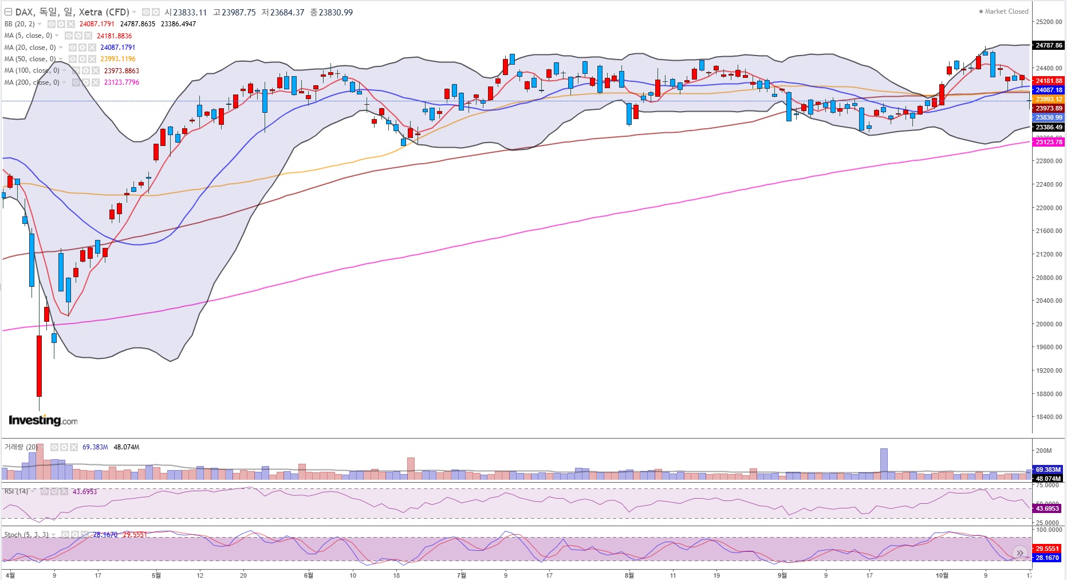Image resolution: width=1067 pixels, height=580 pixels.
Task: Open MA (100, close, 0) settings gear
Action: [x=85, y=70]
